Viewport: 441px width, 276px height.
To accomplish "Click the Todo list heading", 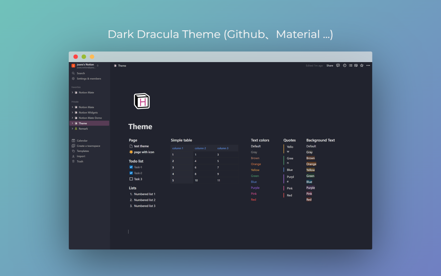I will tap(136, 161).
